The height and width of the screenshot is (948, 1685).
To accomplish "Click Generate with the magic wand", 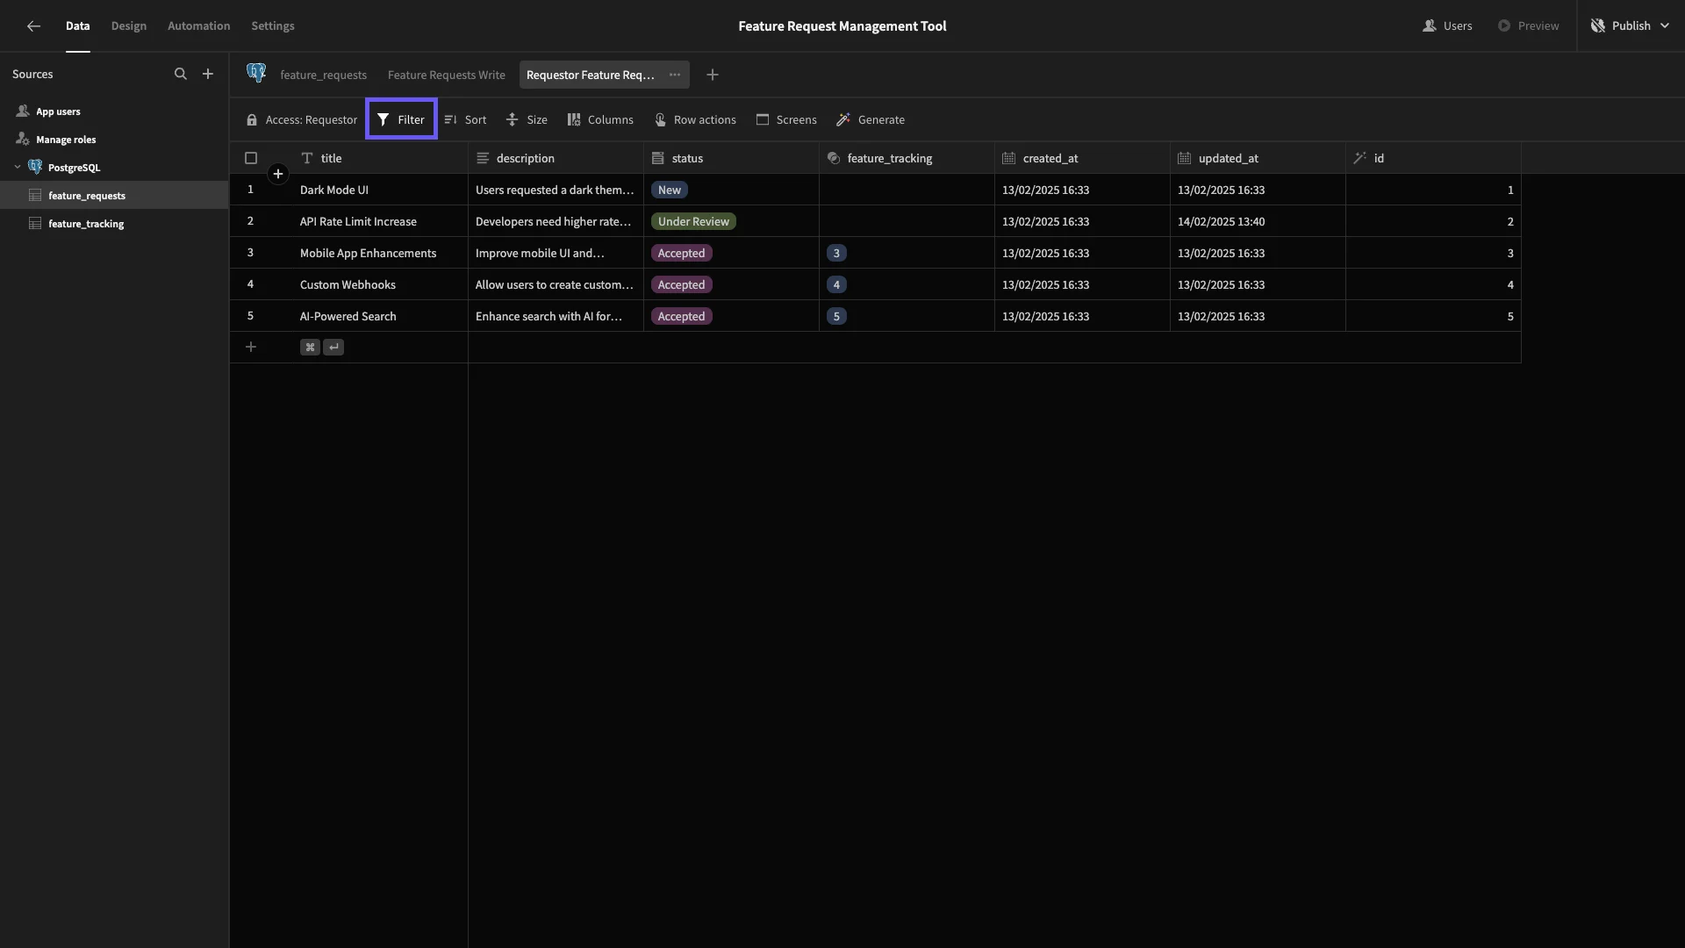I will point(871,119).
